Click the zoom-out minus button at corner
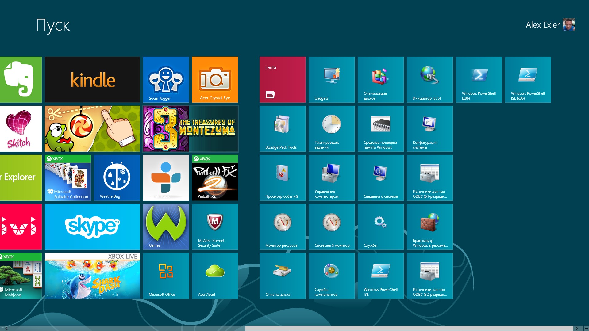The height and width of the screenshot is (331, 589). (586, 328)
